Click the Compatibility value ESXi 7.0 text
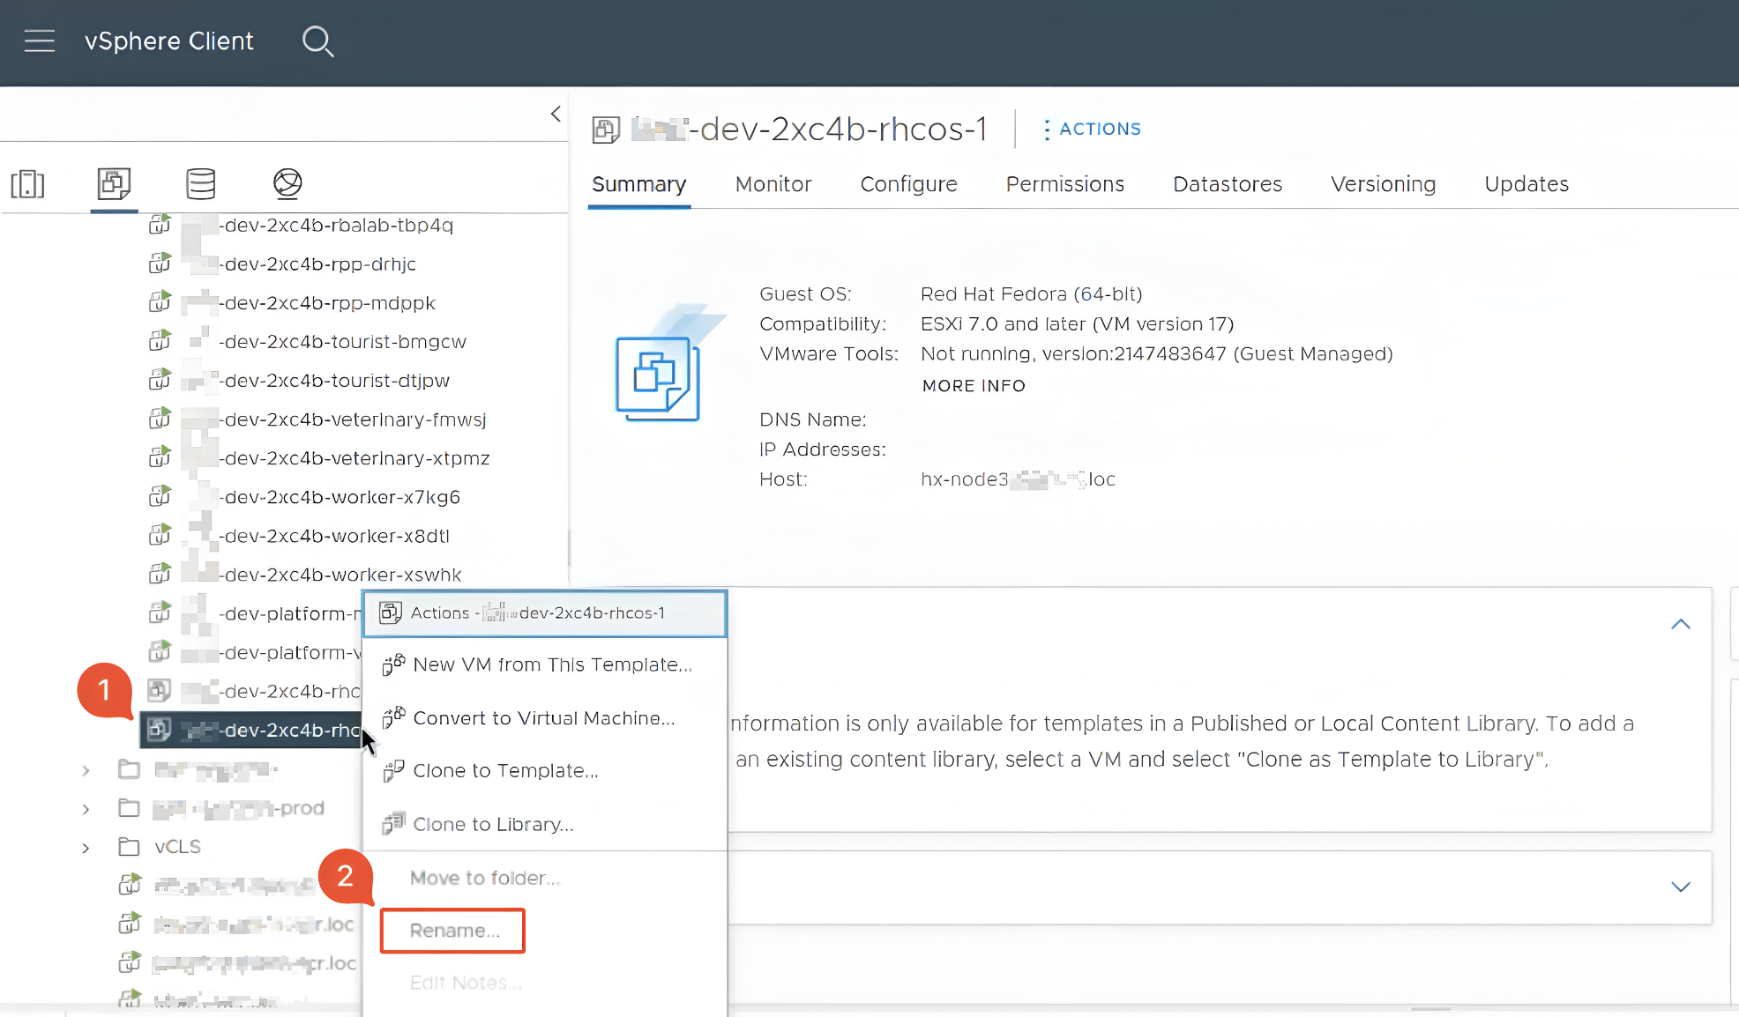Image resolution: width=1739 pixels, height=1017 pixels. tap(1077, 324)
